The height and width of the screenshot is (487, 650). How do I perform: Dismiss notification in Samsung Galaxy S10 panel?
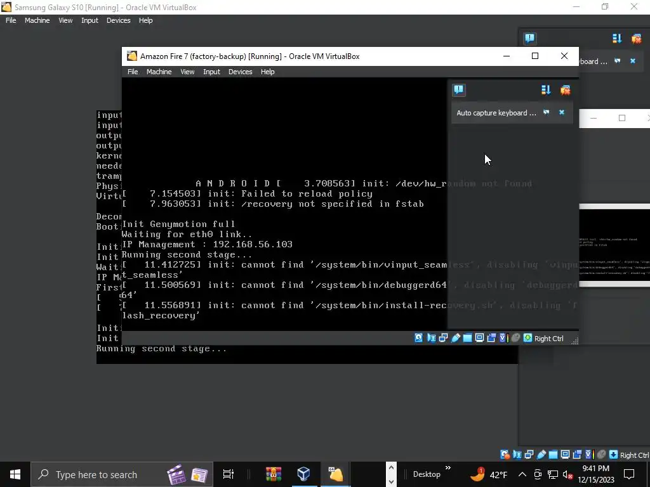633,61
